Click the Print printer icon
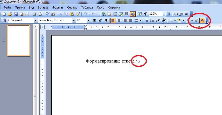Viewport: 222px width, 115px height. [x=35, y=14]
